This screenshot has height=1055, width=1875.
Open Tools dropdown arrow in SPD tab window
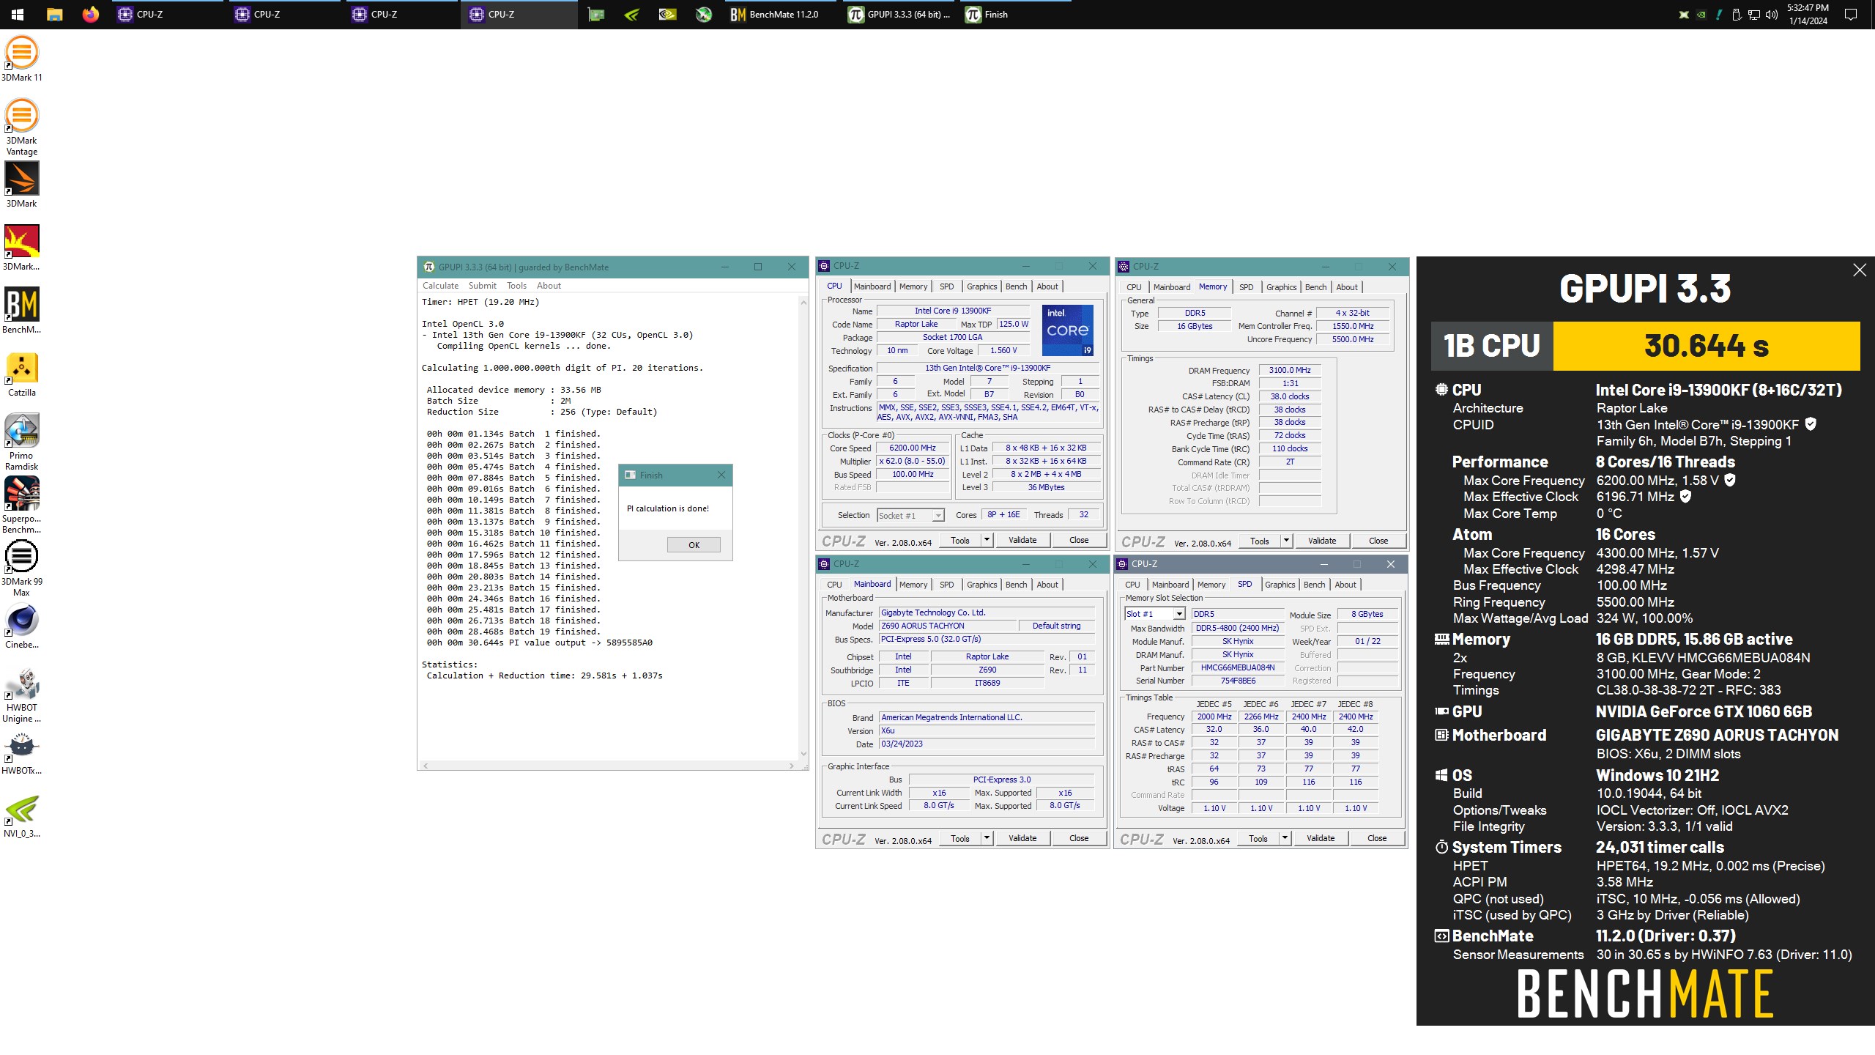pos(1285,838)
